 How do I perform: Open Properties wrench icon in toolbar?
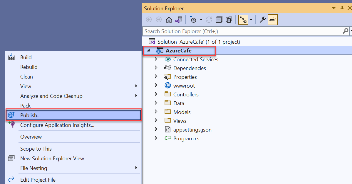click(262, 20)
